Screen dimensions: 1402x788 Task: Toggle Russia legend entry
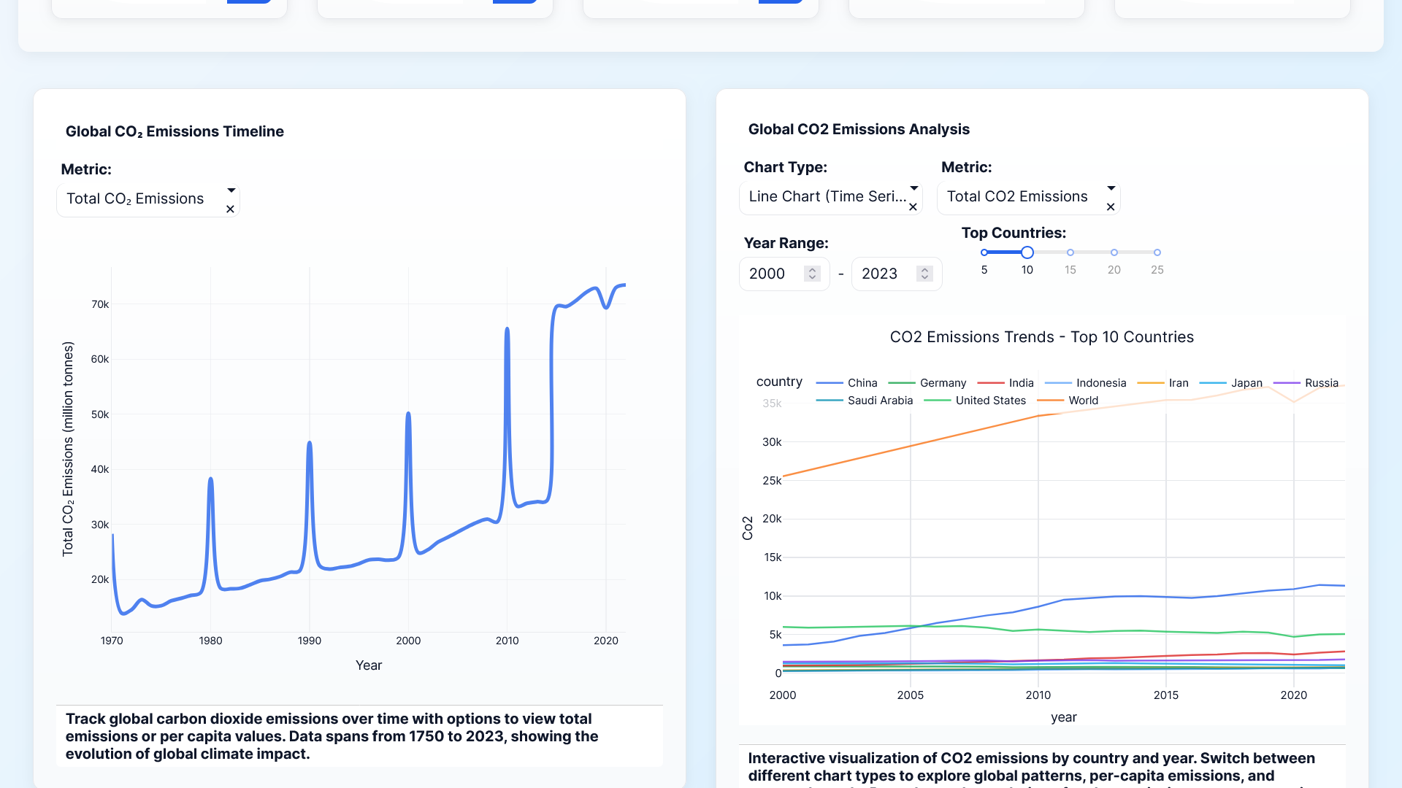tap(1320, 383)
